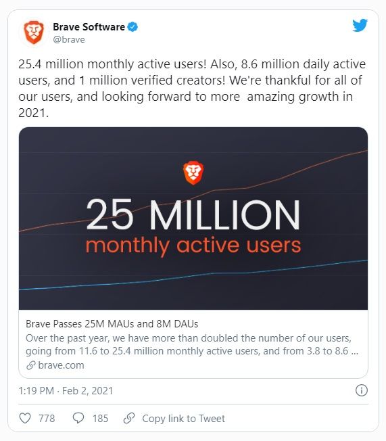
Task: Open the tweet info circle icon
Action: pyautogui.click(x=362, y=390)
